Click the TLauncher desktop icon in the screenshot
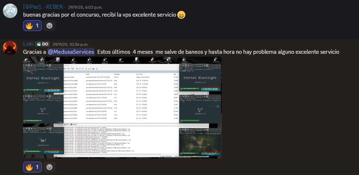359x175 pixels. pyautogui.click(x=216, y=60)
